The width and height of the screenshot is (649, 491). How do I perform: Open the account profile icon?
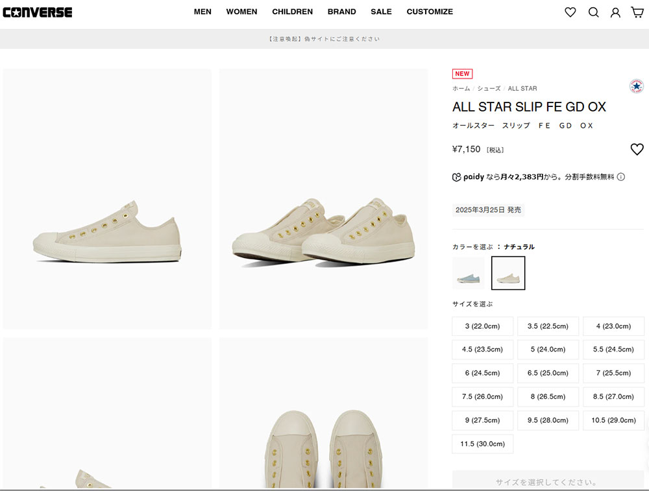point(615,12)
